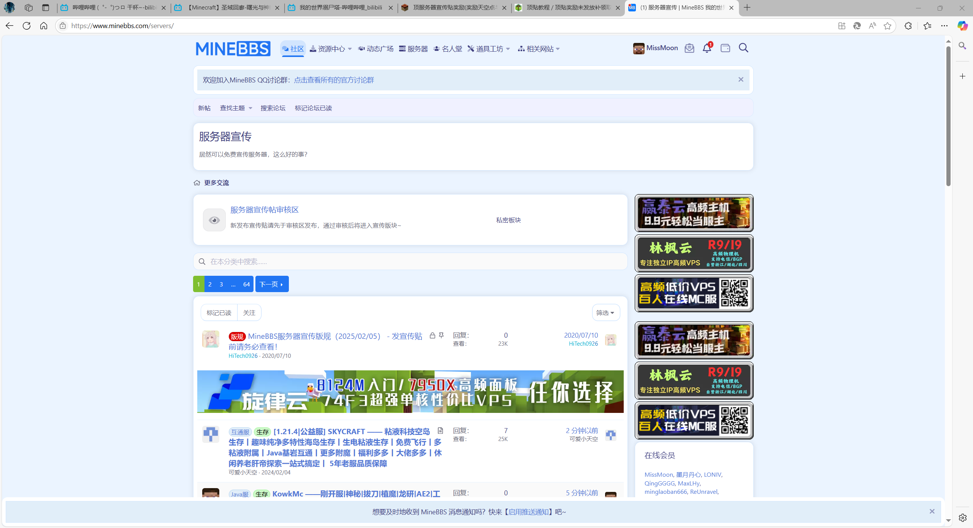
Task: Open the browser home page icon
Action: (x=44, y=26)
